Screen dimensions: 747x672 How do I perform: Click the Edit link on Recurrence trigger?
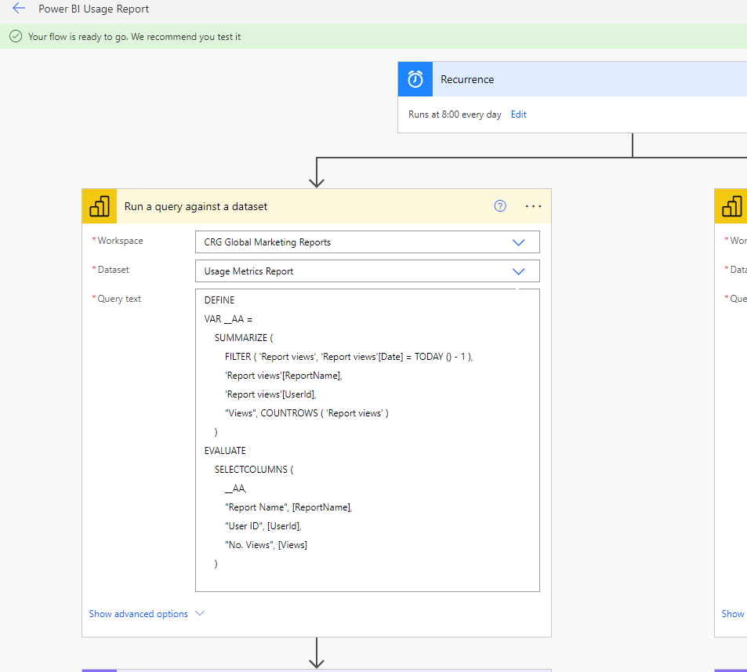(518, 114)
